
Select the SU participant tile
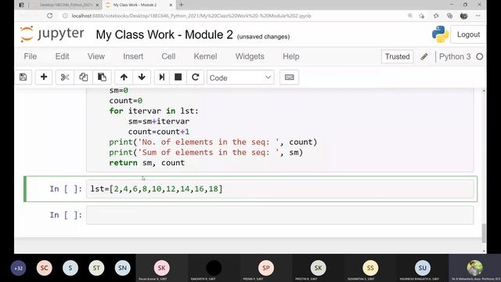(422, 268)
